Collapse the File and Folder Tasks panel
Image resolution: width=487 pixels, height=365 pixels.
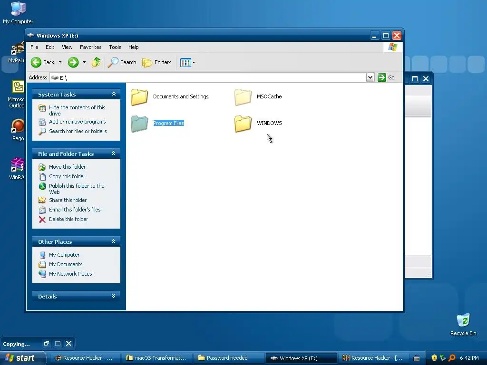[x=114, y=154]
